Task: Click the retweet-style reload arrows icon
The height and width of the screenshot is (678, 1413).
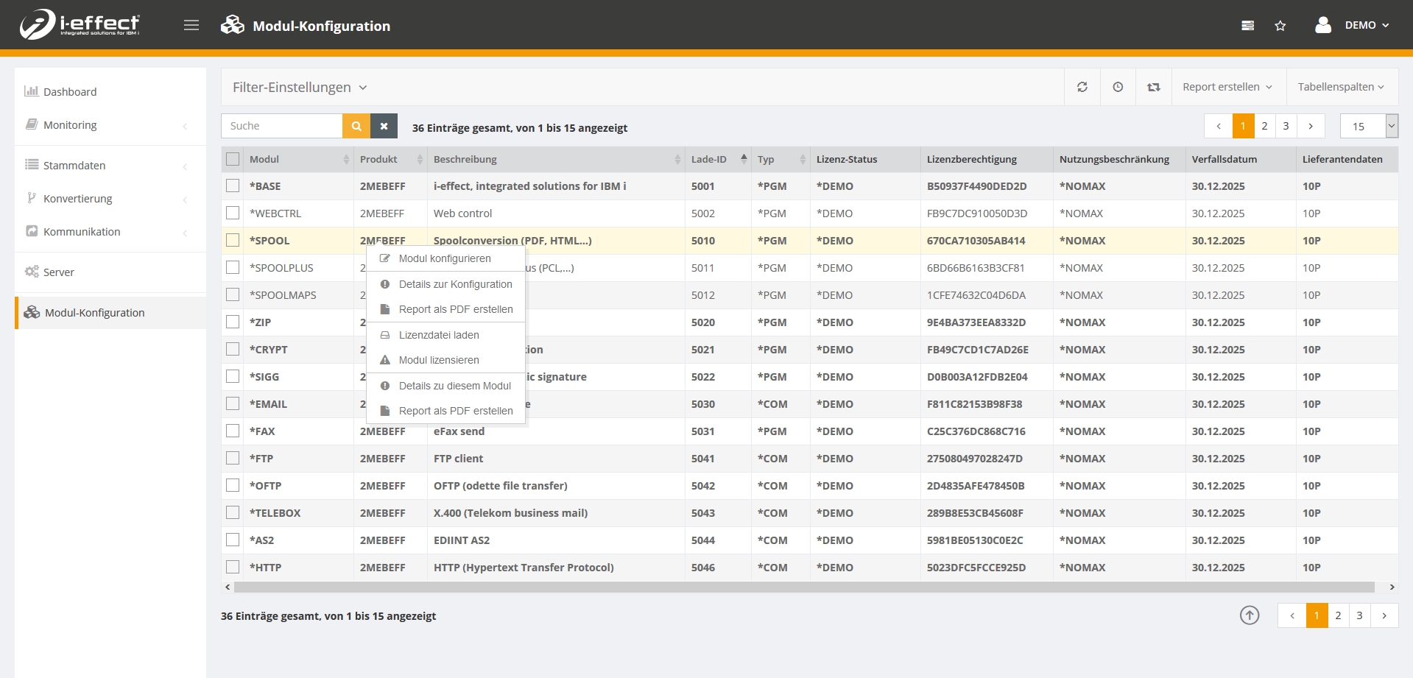Action: (1153, 87)
